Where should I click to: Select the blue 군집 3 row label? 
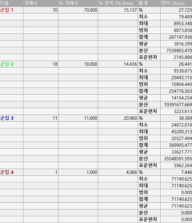pos(7,118)
